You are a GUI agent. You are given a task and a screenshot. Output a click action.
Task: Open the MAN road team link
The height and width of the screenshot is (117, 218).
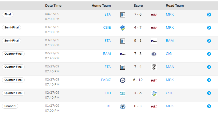click(x=170, y=67)
